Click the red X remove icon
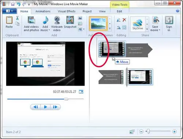Image resolution: width=183 pixels, height=139 pixels. [124, 20]
